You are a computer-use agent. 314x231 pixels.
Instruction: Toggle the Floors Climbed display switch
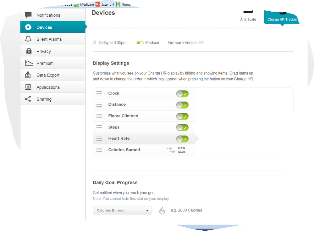click(x=182, y=116)
